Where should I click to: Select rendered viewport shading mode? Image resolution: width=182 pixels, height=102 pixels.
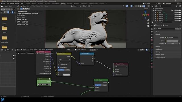tap(144, 6)
